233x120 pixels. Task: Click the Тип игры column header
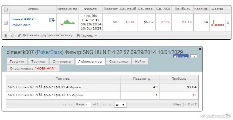[x=63, y=79]
